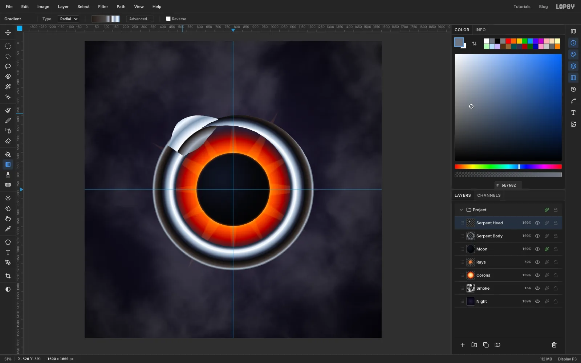The width and height of the screenshot is (581, 363).
Task: Duplicate the selected layer
Action: (486, 345)
